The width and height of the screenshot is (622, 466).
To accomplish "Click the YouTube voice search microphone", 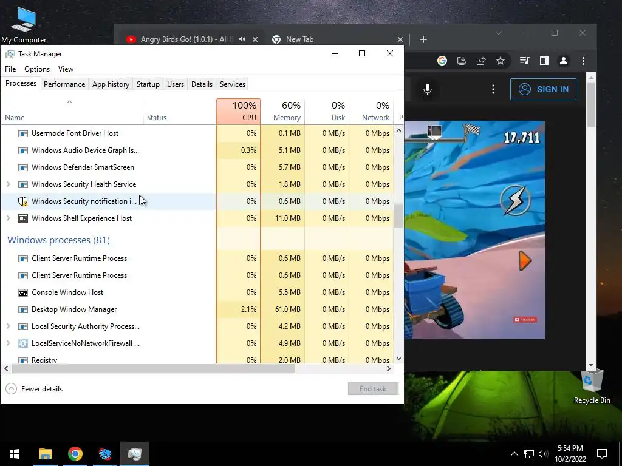I will point(427,89).
